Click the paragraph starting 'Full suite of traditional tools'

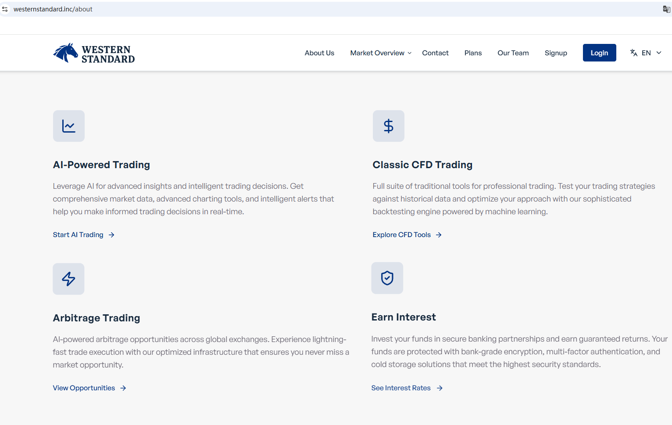pyautogui.click(x=514, y=199)
